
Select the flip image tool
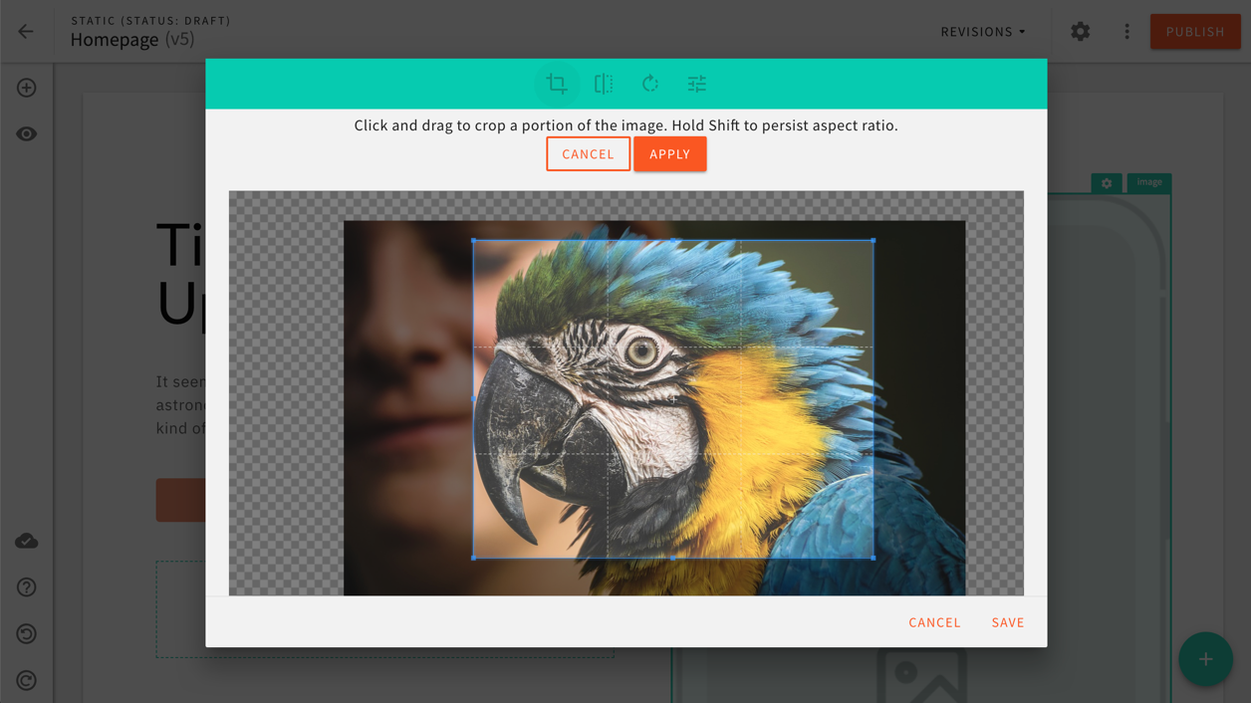tap(604, 84)
